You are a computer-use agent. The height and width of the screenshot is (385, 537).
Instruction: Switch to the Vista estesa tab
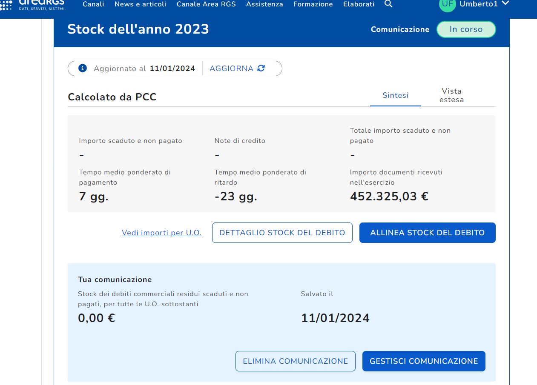pos(451,95)
